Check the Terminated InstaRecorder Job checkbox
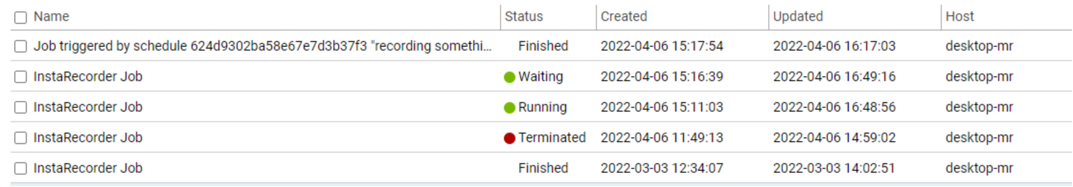The height and width of the screenshot is (187, 1073). coord(21,138)
